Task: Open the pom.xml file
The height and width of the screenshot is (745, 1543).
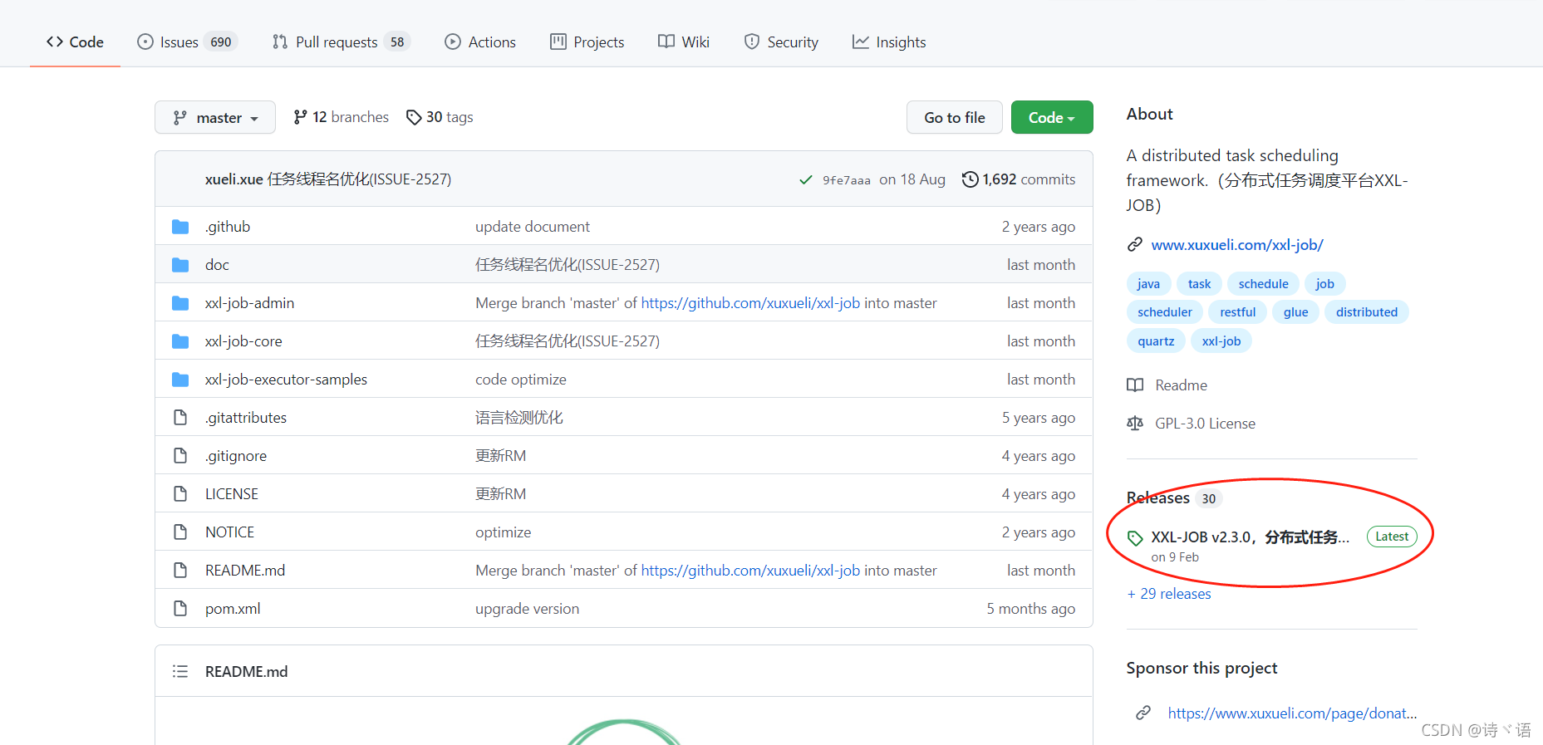Action: point(233,609)
